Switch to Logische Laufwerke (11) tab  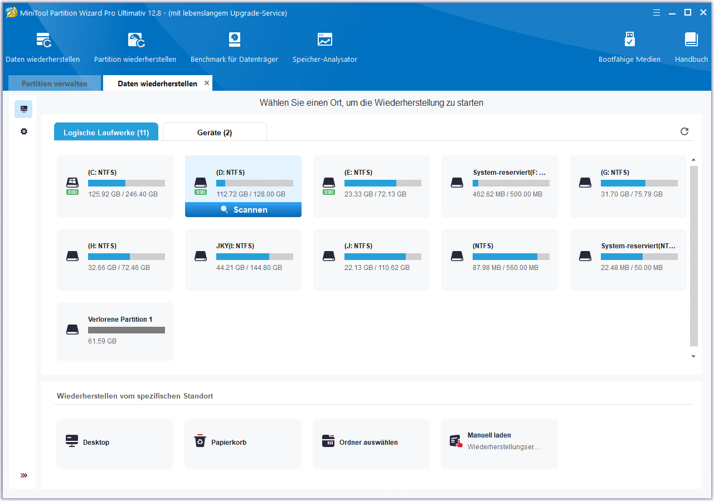[x=106, y=132]
